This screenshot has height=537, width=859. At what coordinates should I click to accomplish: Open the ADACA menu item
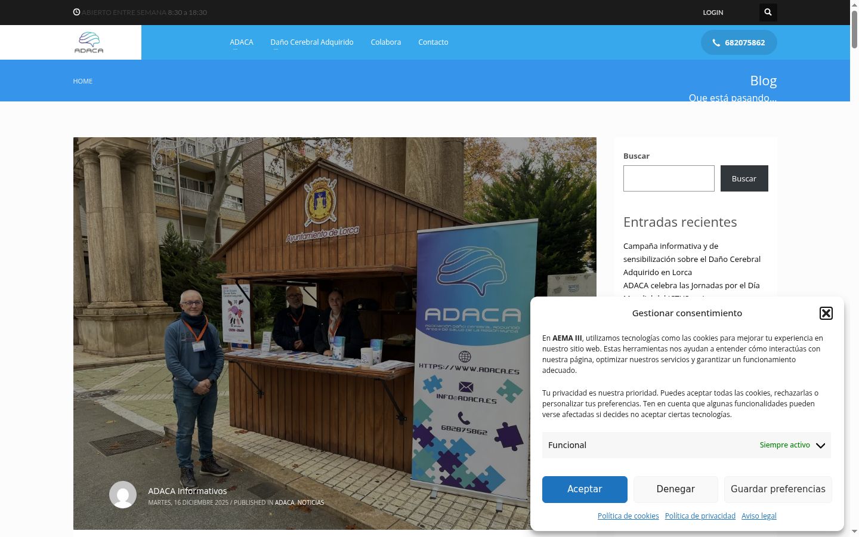pyautogui.click(x=242, y=42)
